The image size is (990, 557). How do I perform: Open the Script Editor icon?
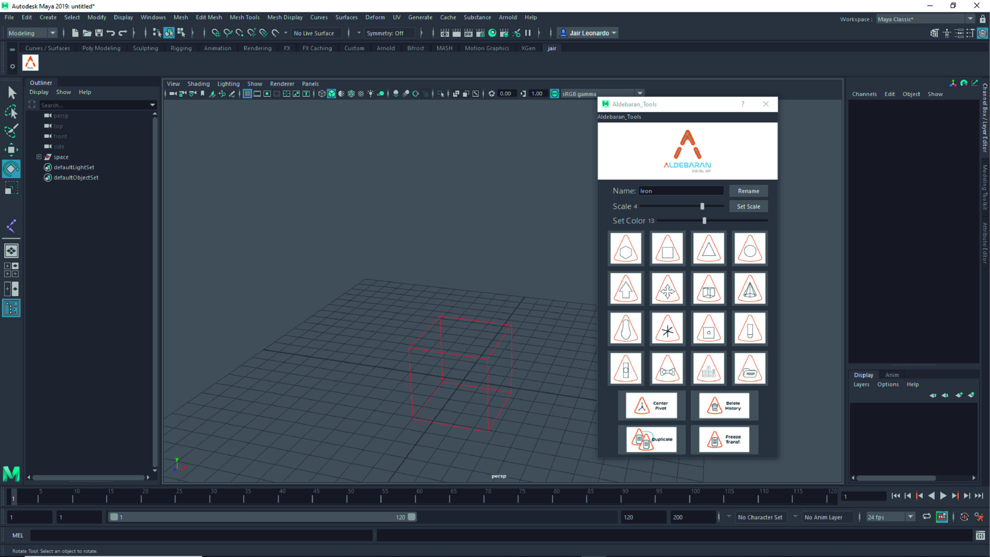(x=980, y=535)
